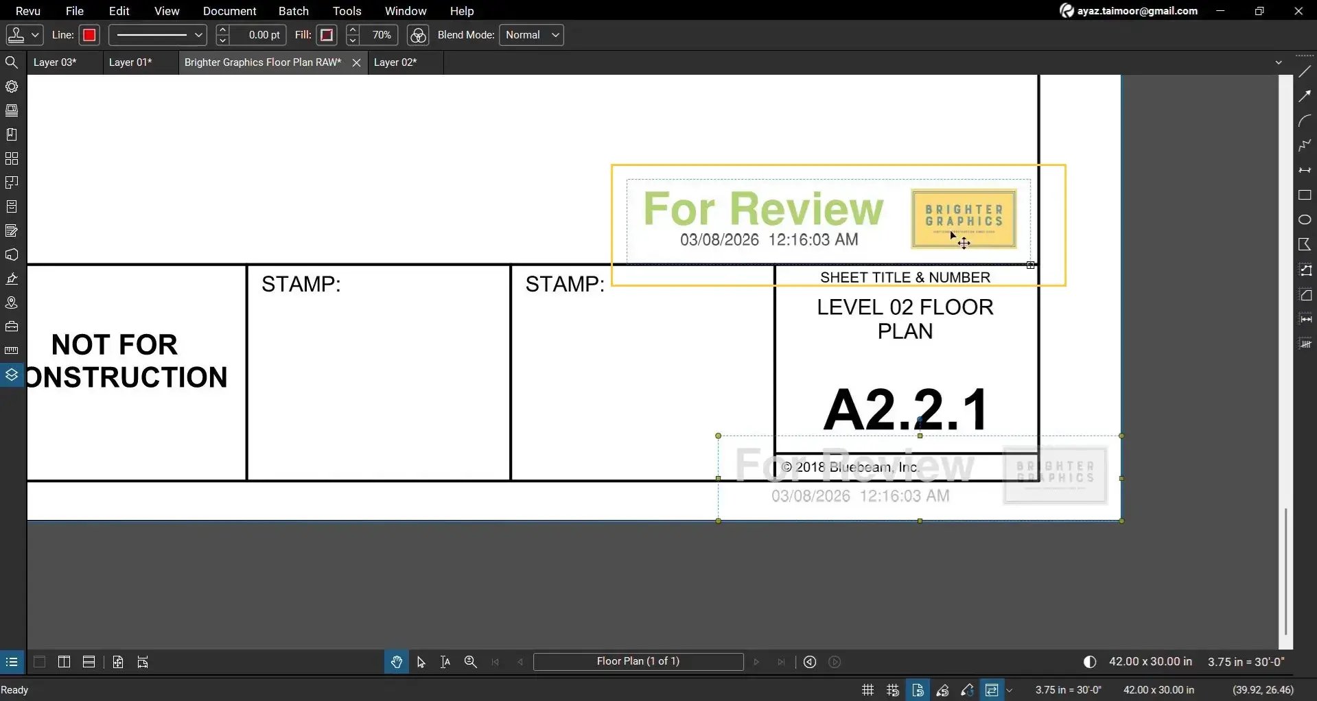The image size is (1317, 701).
Task: Select the Count measurement tool
Action: tap(1305, 344)
